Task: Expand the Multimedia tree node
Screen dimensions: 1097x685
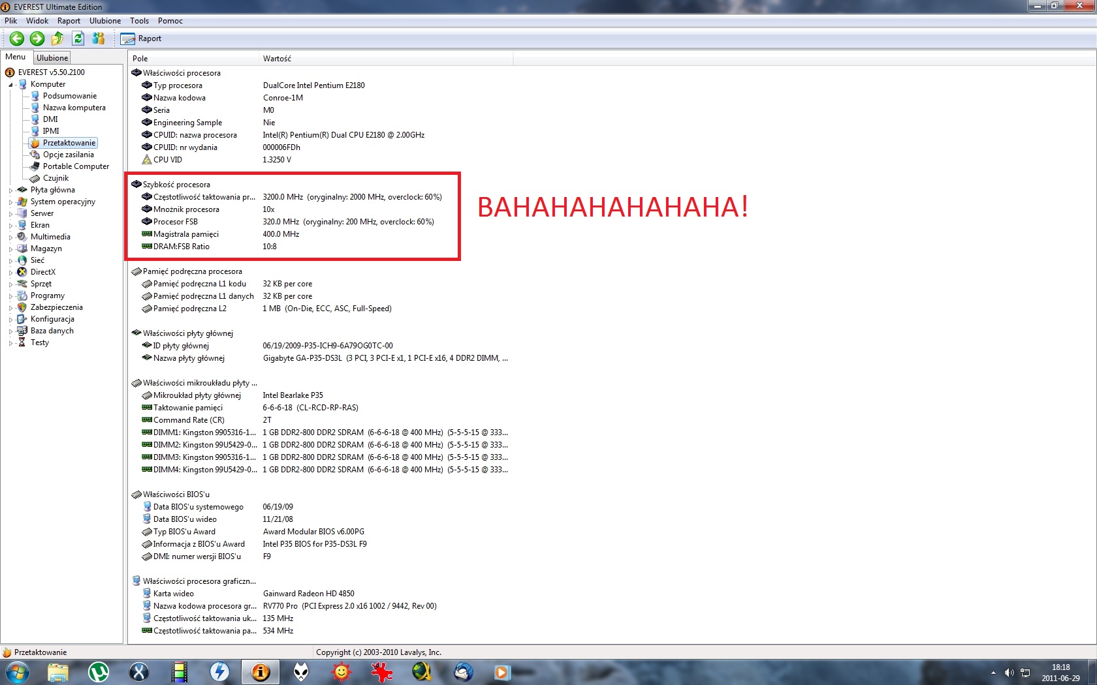Action: pos(10,237)
